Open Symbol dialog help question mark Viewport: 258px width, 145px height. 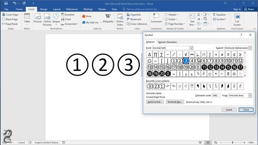(x=241, y=35)
